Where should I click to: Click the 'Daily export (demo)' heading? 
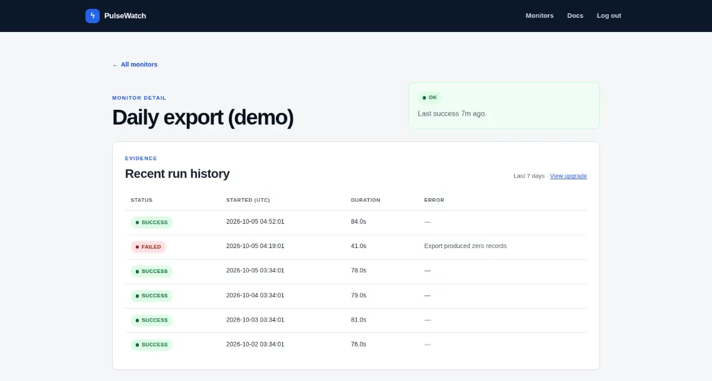(203, 117)
